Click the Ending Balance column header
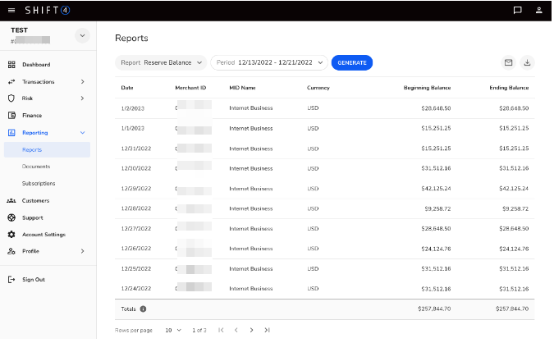This screenshot has height=343, width=554. click(511, 87)
